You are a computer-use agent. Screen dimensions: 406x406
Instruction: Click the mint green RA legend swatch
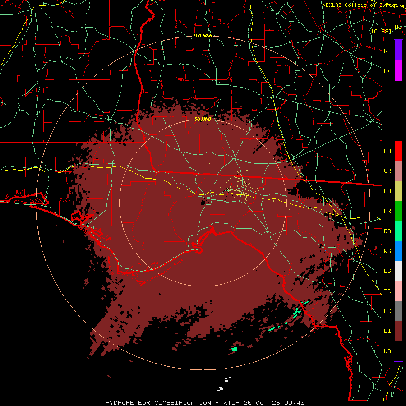point(398,231)
